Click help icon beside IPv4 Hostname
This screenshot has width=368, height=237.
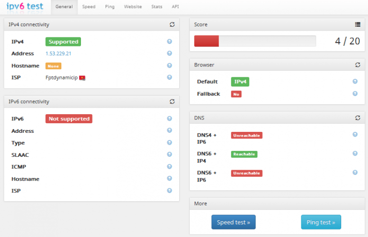pyautogui.click(x=169, y=65)
